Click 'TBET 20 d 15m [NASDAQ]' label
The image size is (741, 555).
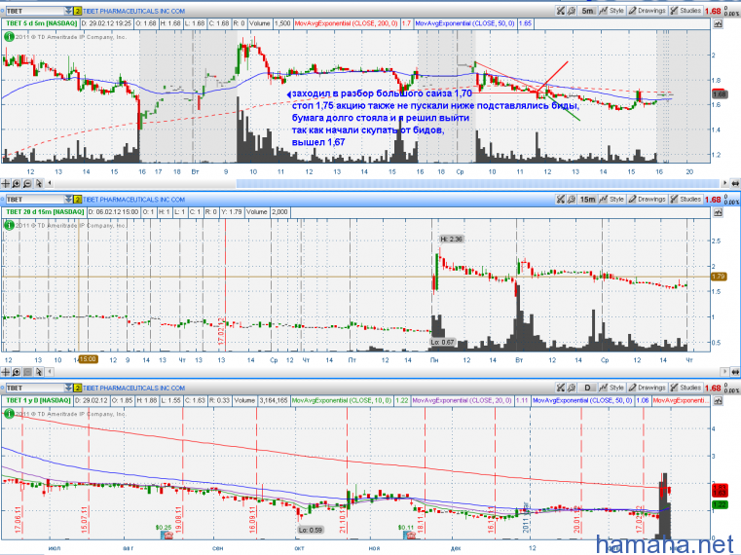pos(45,212)
